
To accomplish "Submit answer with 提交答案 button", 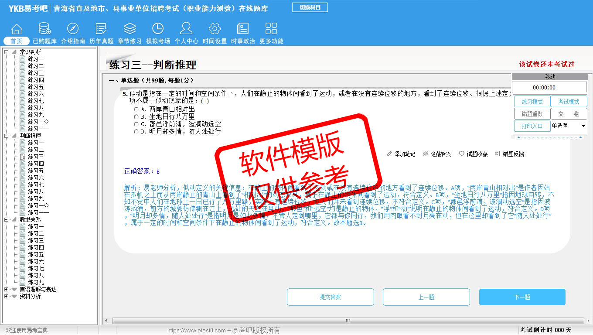I will [330, 297].
